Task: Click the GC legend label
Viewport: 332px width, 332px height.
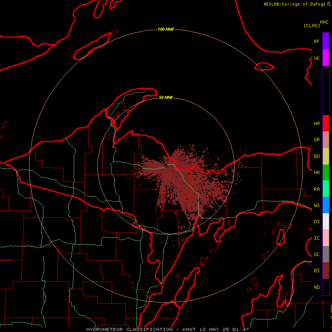Action: [317, 254]
